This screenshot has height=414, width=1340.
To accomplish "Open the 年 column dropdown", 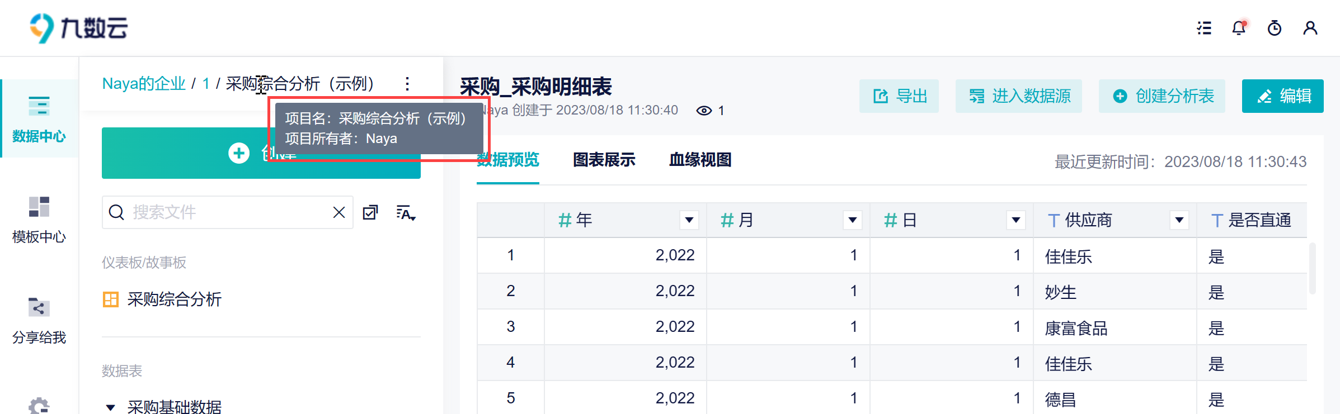I will tap(689, 220).
